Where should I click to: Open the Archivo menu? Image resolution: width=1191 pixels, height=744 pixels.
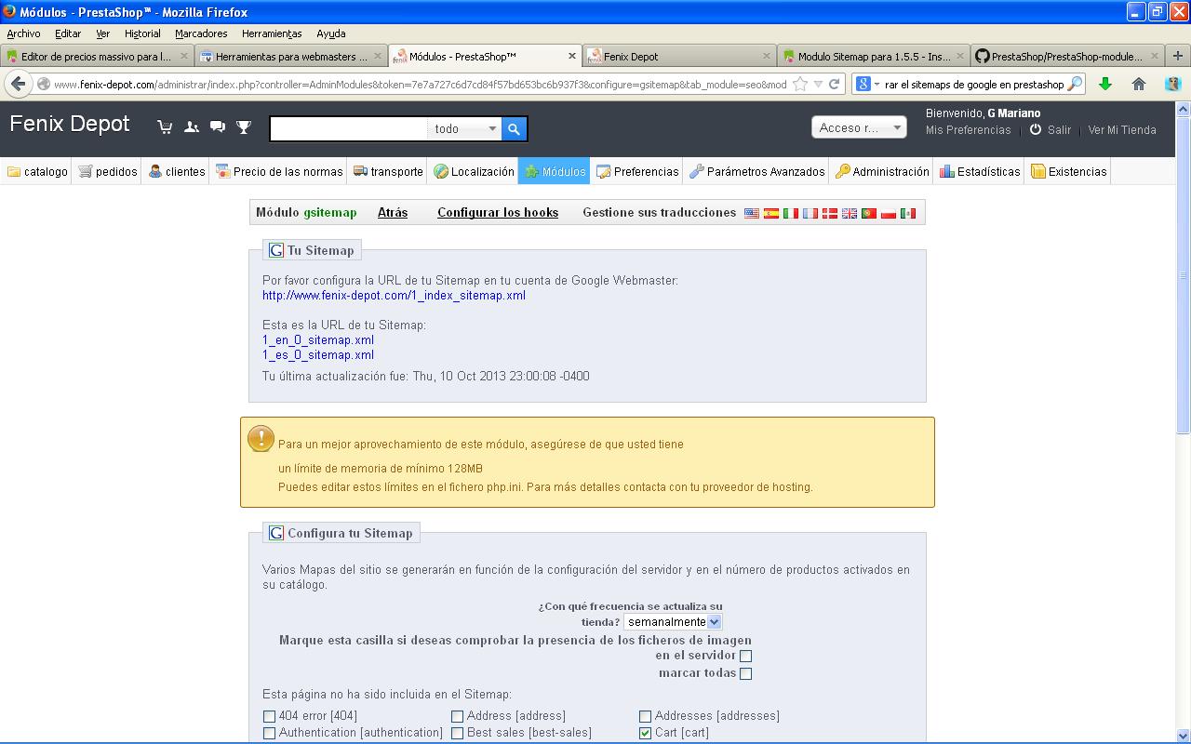click(x=23, y=33)
